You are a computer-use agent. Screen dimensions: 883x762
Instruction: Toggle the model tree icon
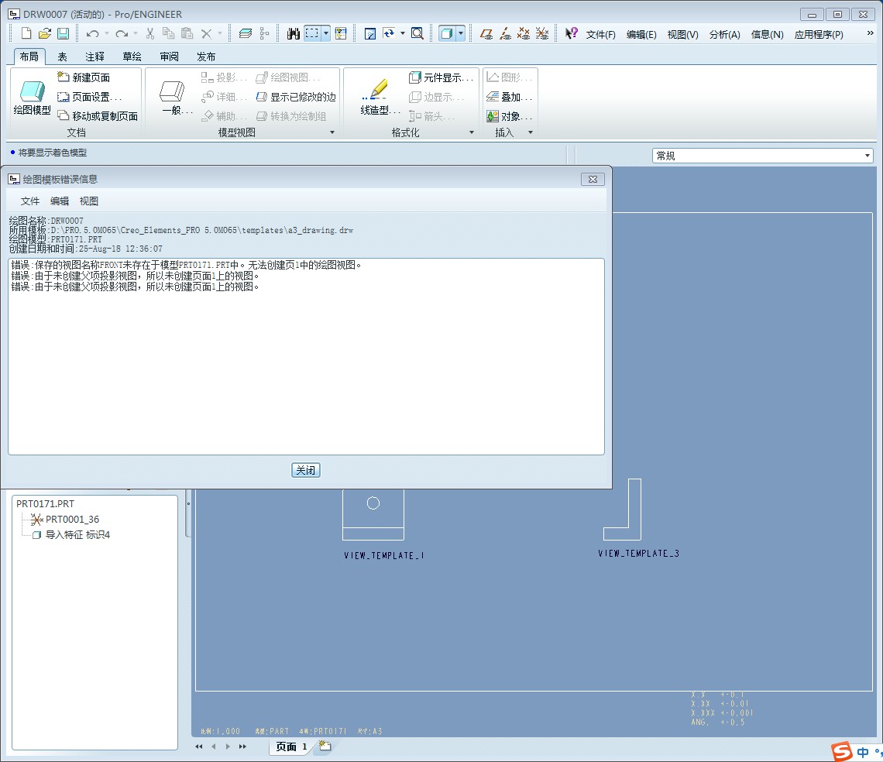[264, 34]
